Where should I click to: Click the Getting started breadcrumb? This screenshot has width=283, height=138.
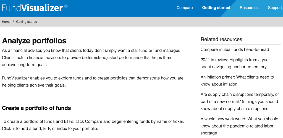tap(27, 22)
